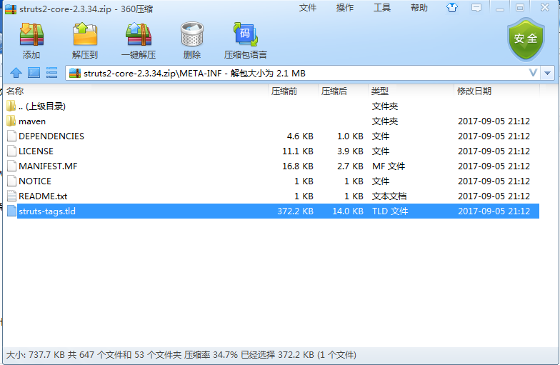Click the LICENSE file icon
The image size is (560, 365).
coord(11,151)
